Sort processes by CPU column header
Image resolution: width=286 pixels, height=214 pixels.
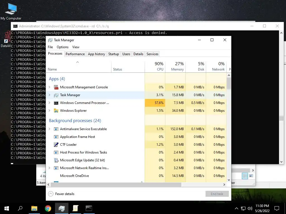coord(155,67)
